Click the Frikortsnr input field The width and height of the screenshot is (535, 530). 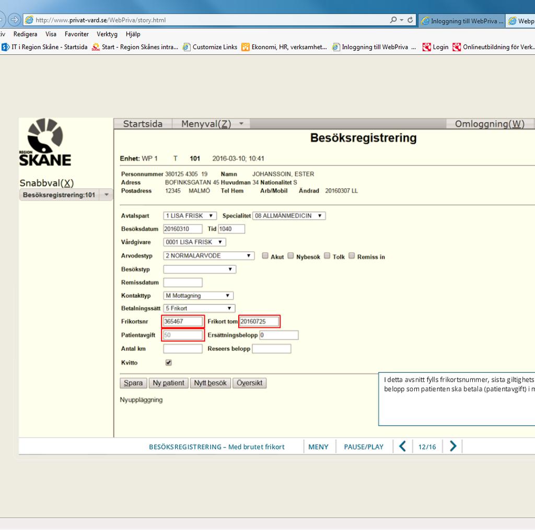pyautogui.click(x=183, y=321)
